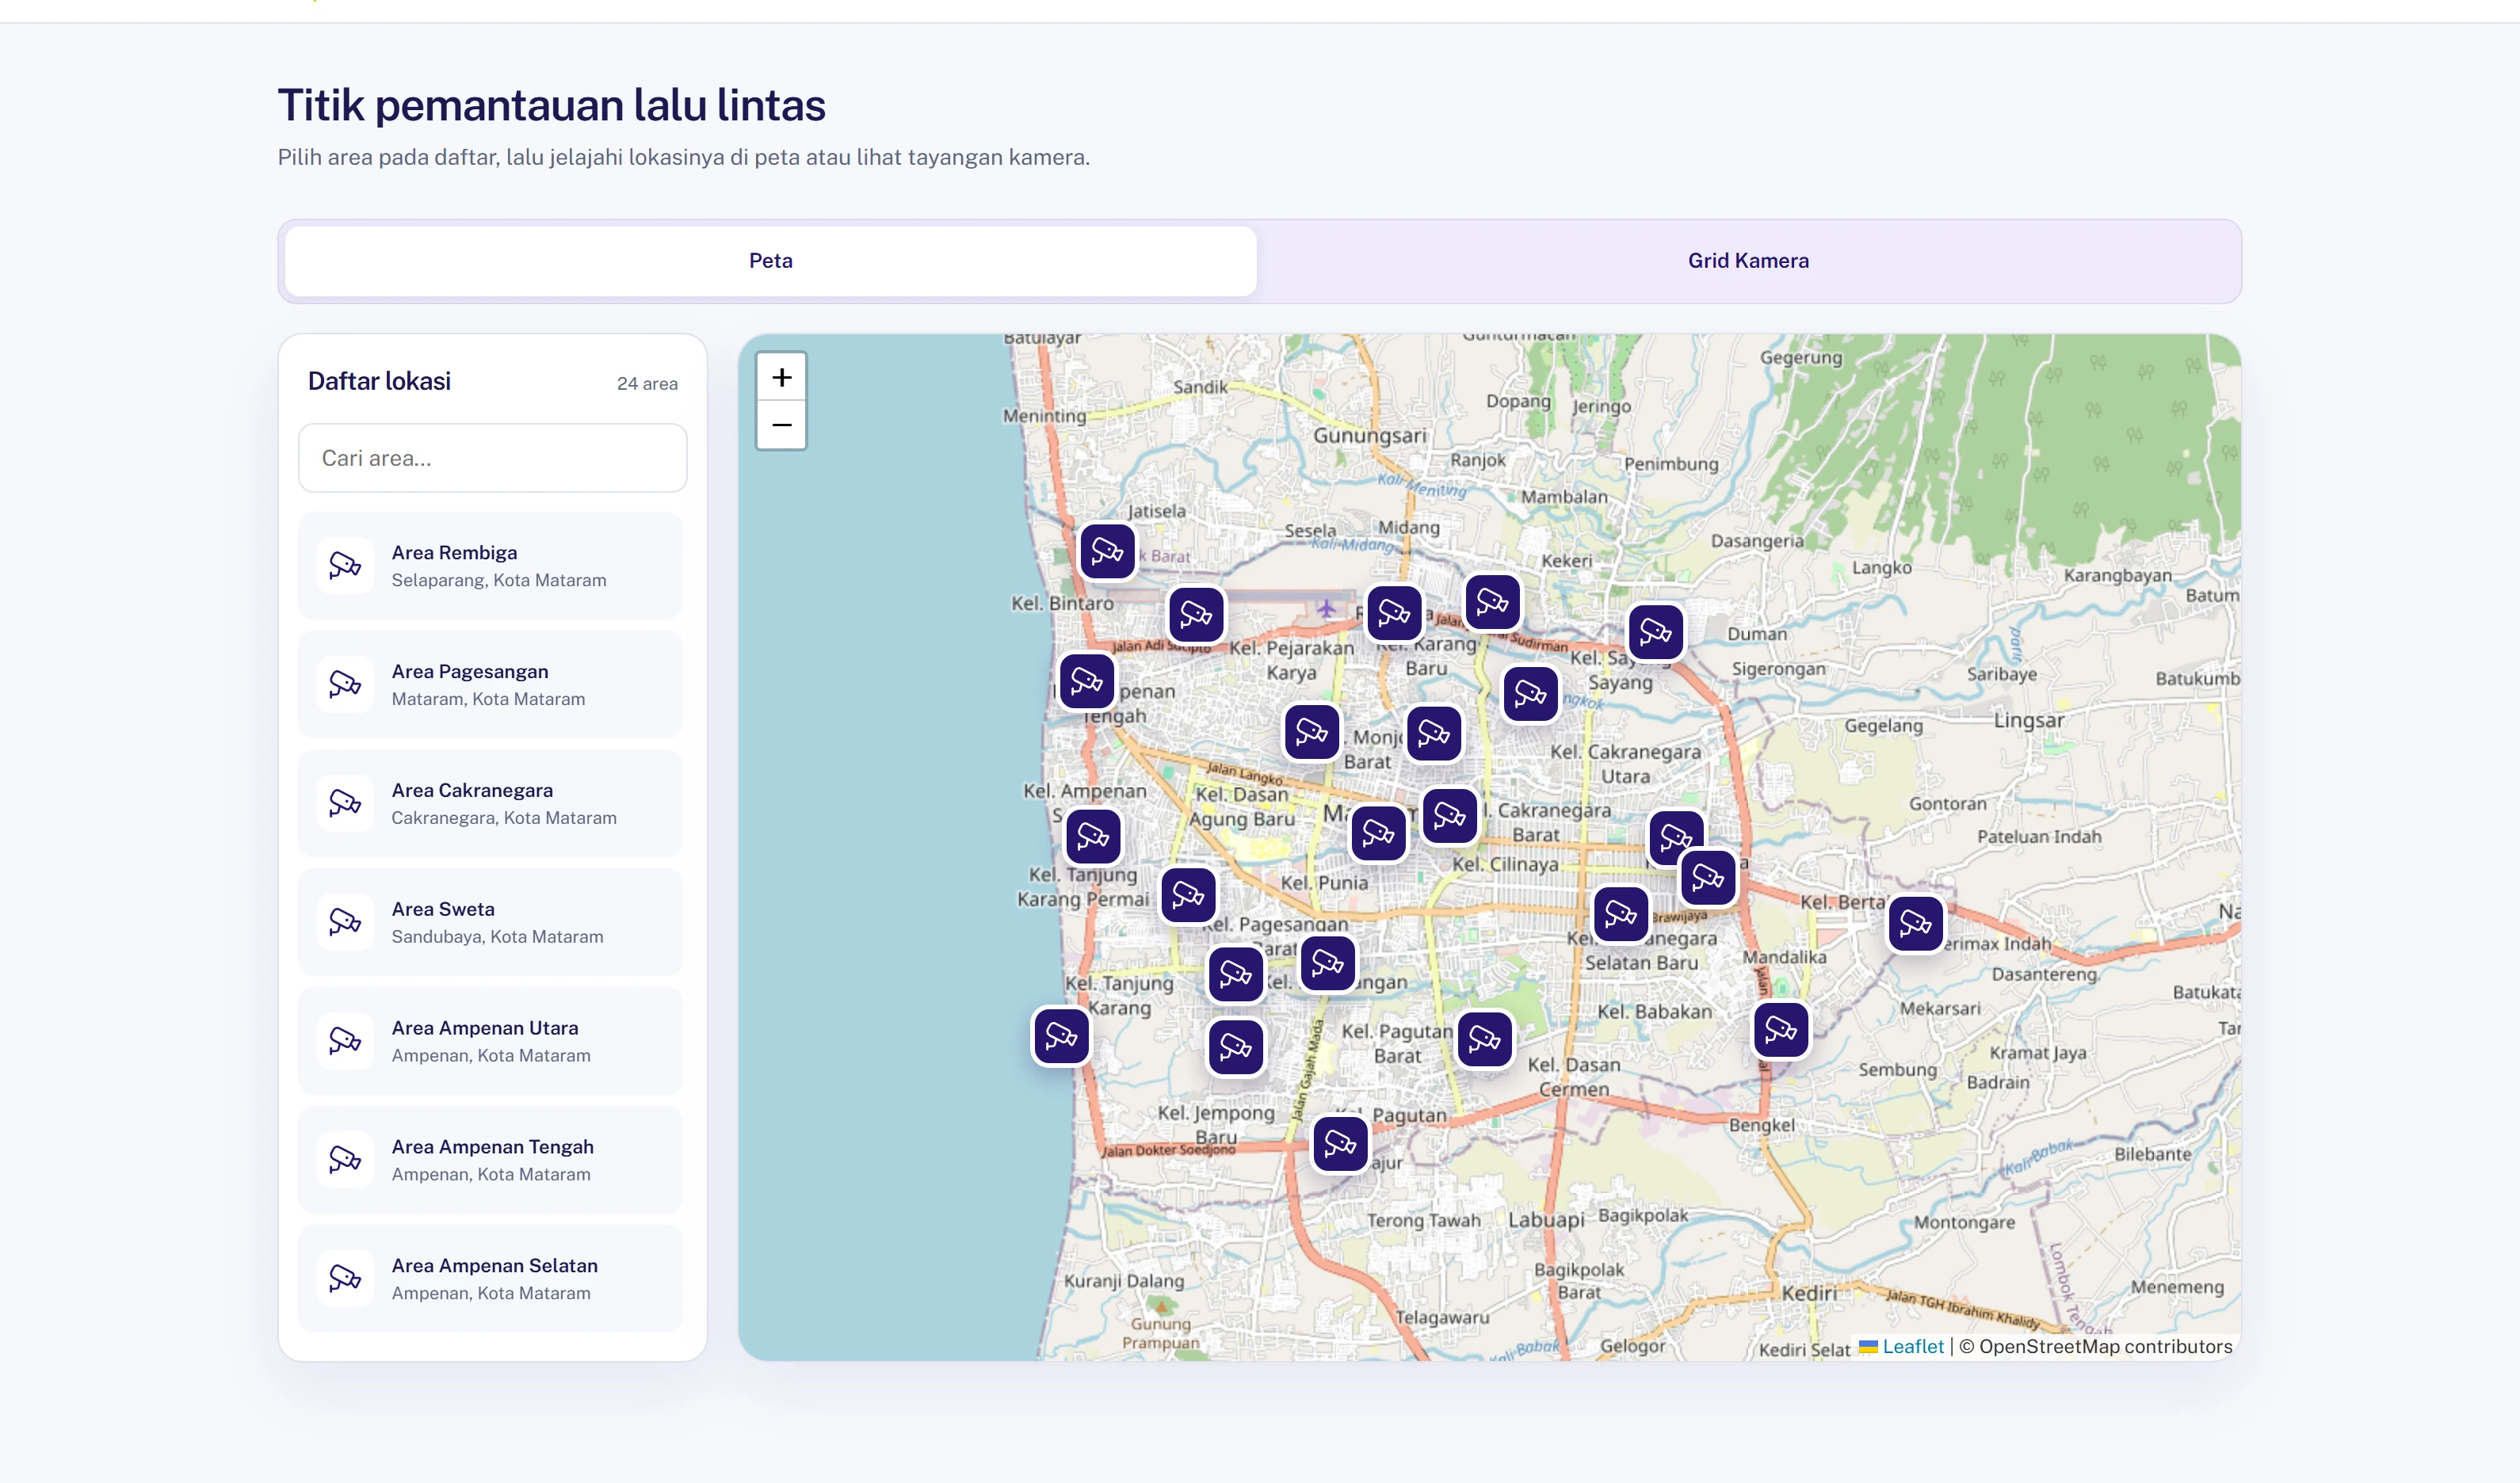
Task: Click the camera marker below Mandalika
Action: point(1781,1030)
